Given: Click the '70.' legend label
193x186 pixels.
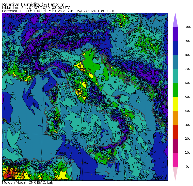Looking at the screenshot, I should click(x=187, y=69).
